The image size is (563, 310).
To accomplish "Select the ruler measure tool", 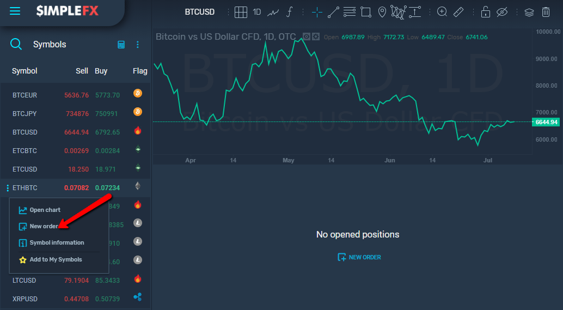I will coord(458,12).
